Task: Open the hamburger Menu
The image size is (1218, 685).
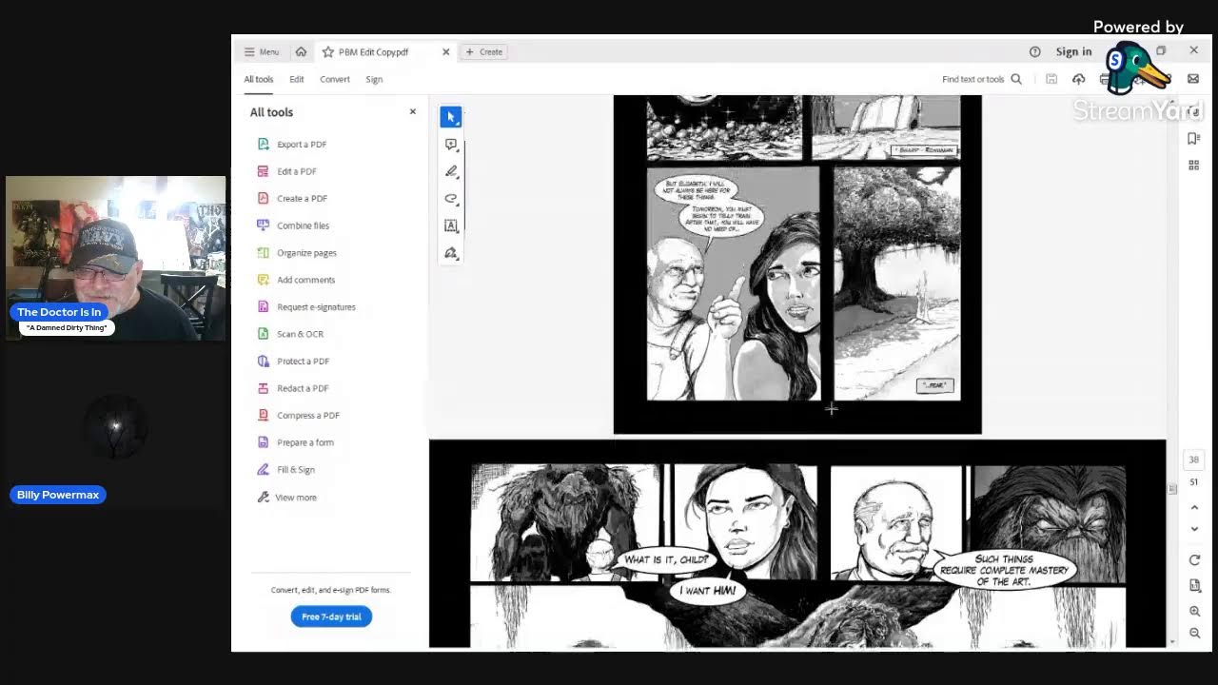Action: tap(262, 52)
